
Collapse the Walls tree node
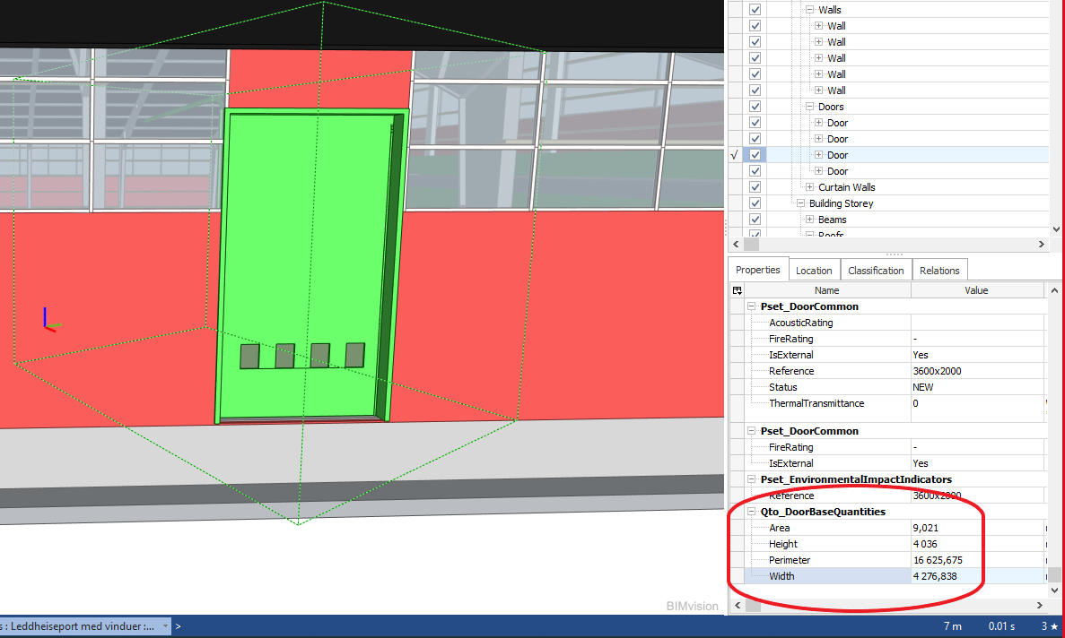(807, 9)
